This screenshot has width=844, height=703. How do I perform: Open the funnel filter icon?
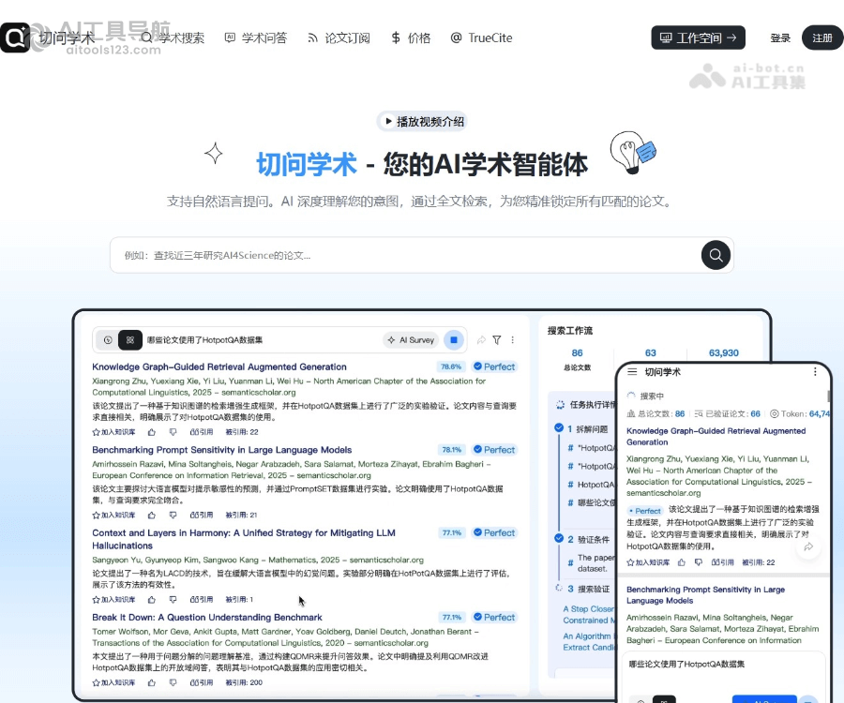[497, 340]
